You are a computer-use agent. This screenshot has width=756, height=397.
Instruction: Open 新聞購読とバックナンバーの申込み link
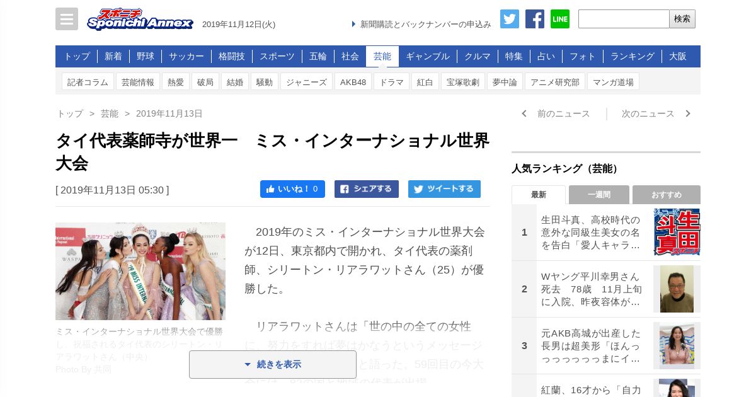(x=421, y=24)
